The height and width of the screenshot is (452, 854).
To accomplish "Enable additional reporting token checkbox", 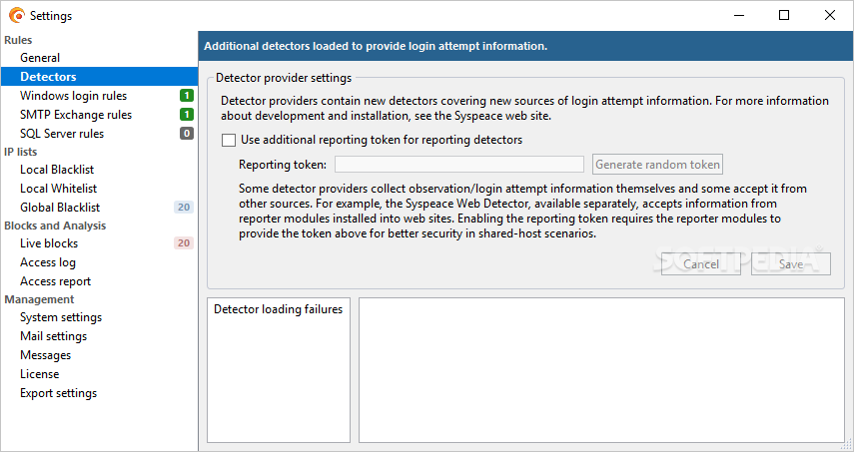I will click(229, 141).
